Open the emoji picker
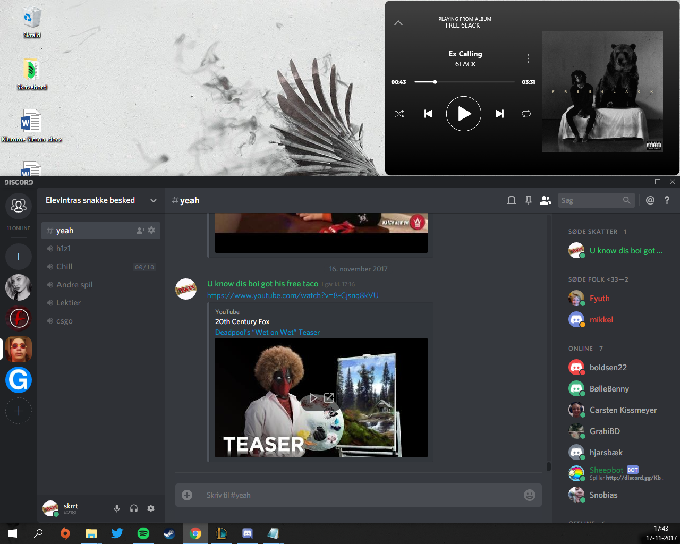 (530, 495)
